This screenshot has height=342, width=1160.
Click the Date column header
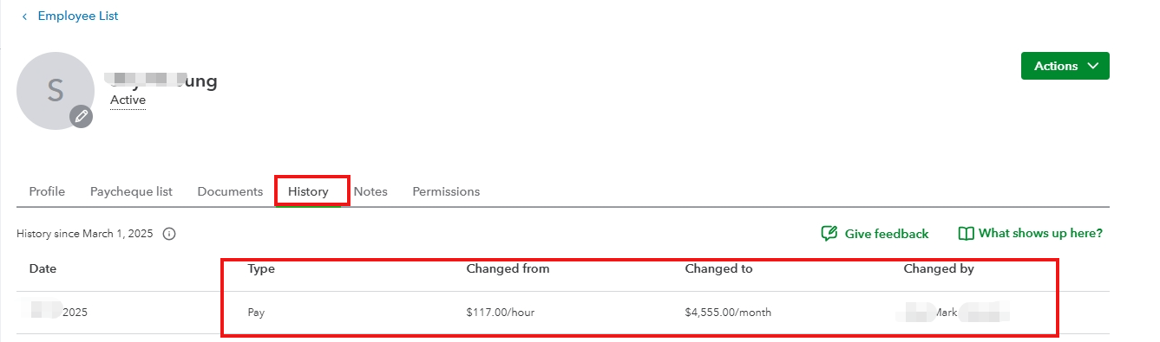tap(43, 269)
